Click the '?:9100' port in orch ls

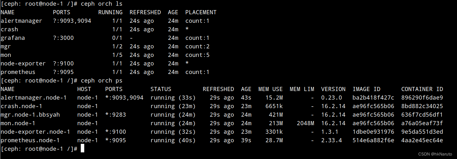(x=63, y=64)
